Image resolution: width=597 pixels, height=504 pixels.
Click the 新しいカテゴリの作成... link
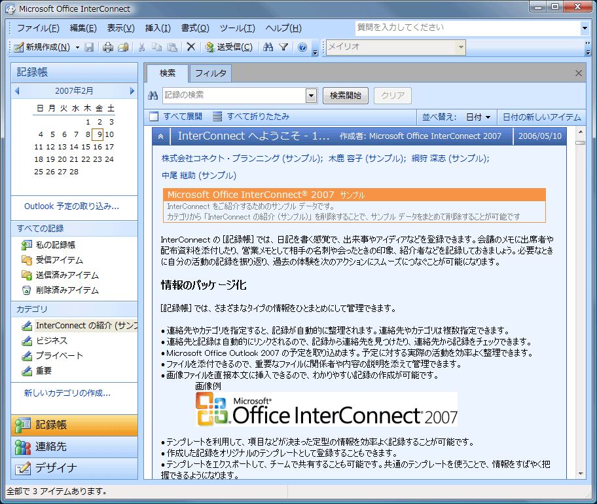(x=67, y=393)
